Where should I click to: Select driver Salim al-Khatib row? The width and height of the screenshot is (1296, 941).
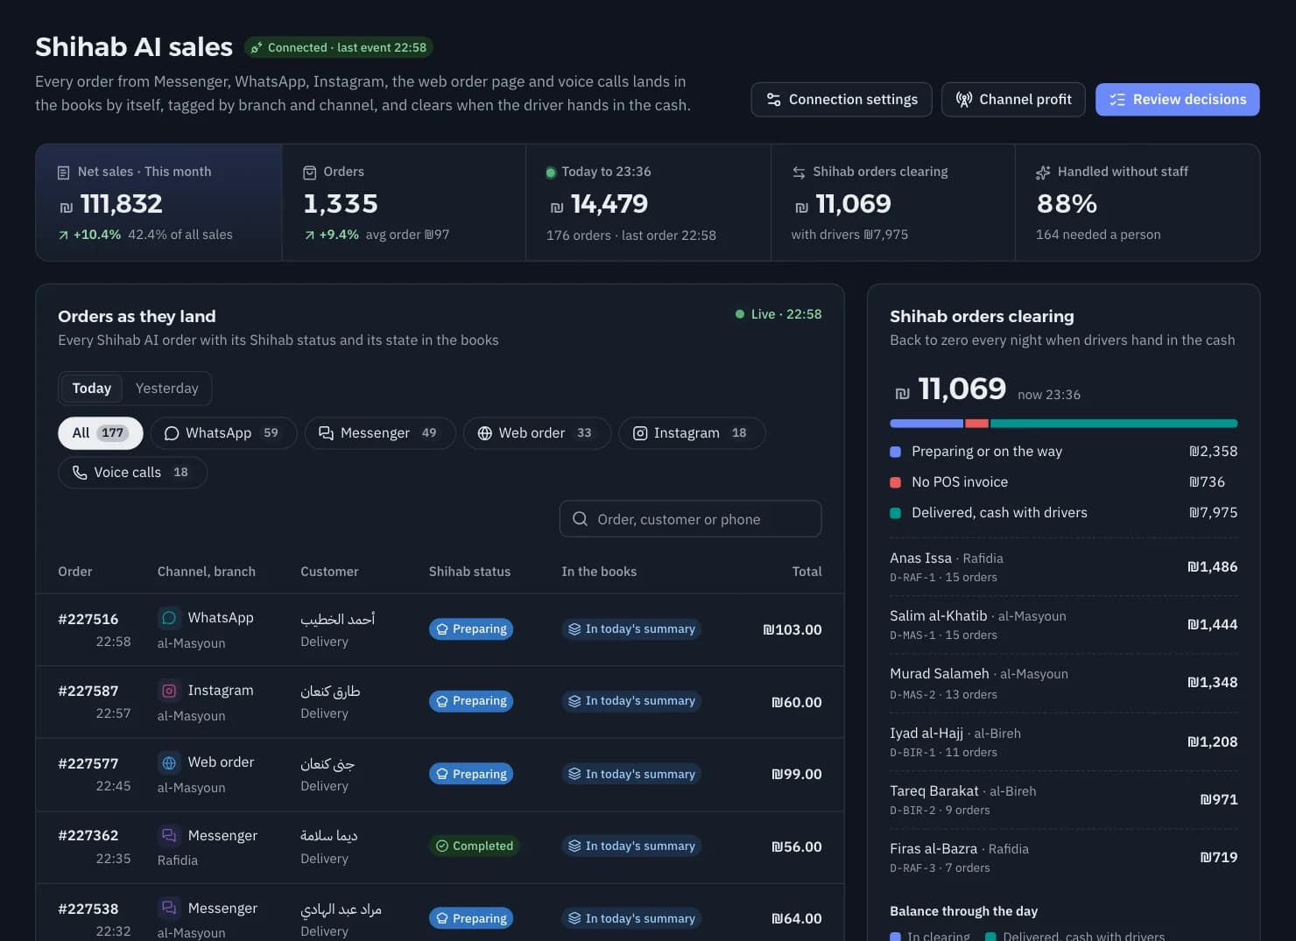point(1064,625)
